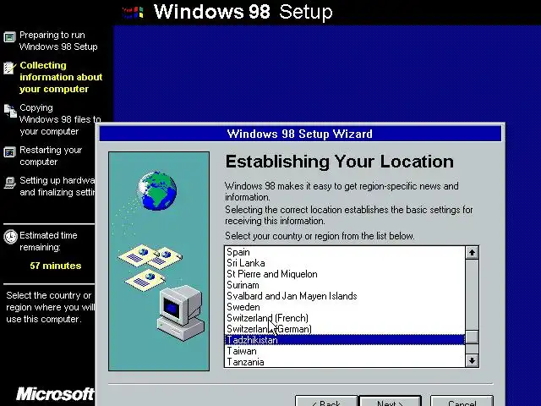Screen dimensions: 541x406
Task: Click the Copying Windows 98 files step icon
Action: [10, 111]
